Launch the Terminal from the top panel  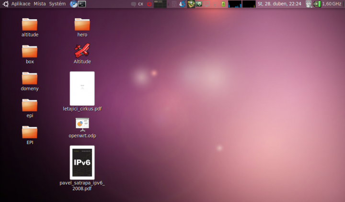[x=82, y=4]
